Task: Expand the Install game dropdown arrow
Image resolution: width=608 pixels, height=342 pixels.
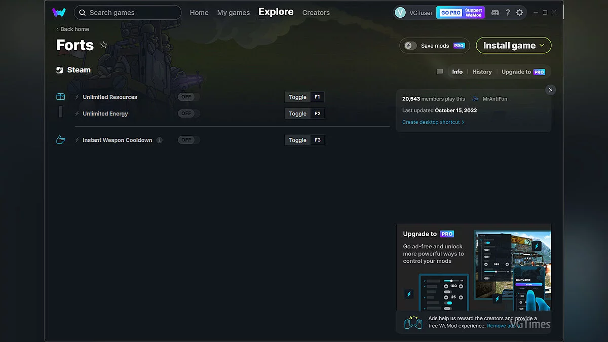Action: click(542, 46)
